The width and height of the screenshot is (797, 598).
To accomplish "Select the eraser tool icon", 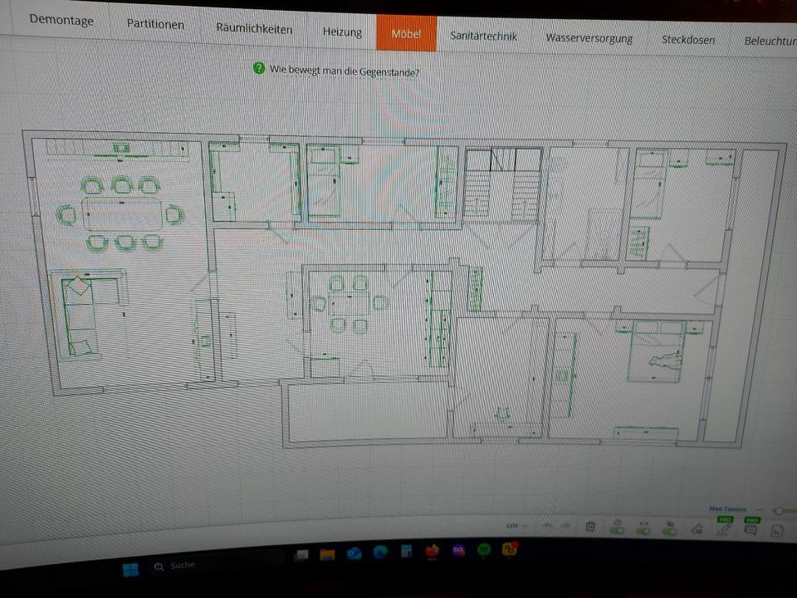I will click(697, 530).
